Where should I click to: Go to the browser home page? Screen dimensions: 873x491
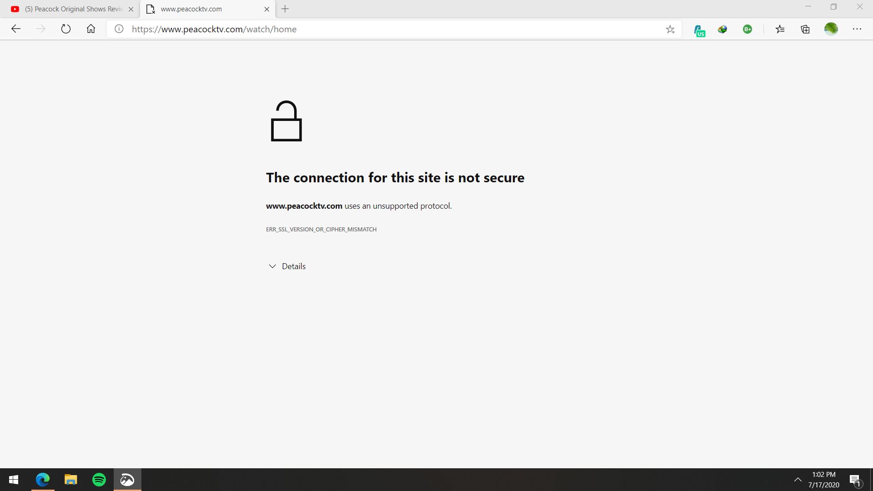tap(91, 29)
